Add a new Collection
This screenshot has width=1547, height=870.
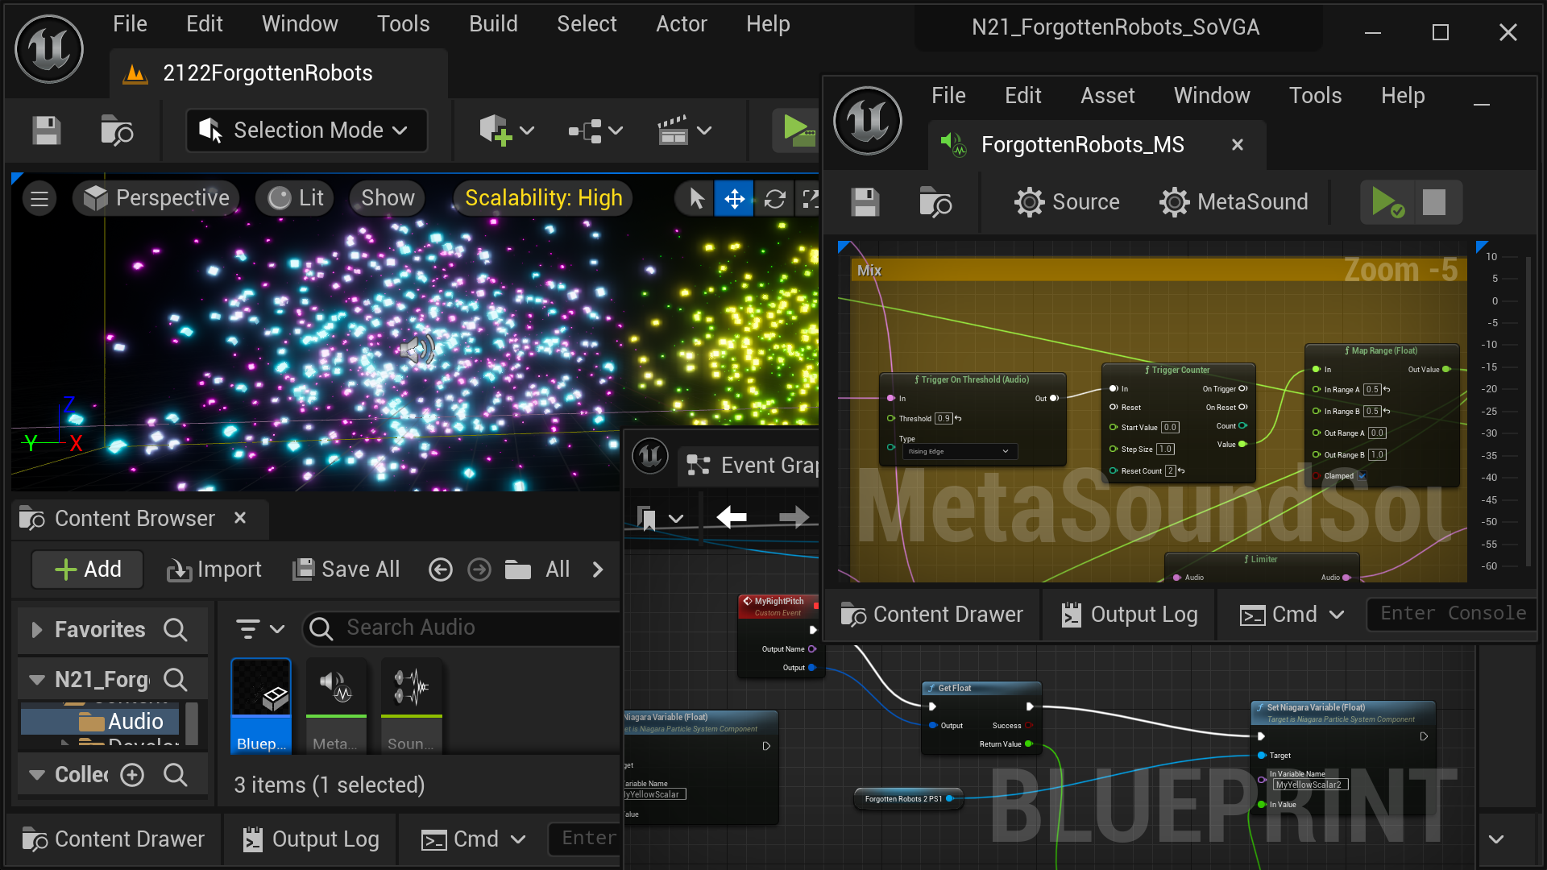tap(132, 775)
